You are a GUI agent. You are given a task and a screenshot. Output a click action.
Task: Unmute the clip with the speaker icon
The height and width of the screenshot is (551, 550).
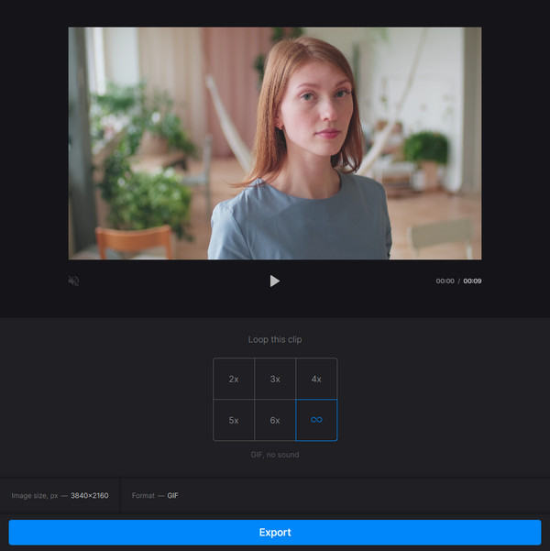coord(73,281)
